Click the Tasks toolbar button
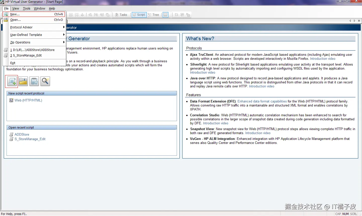The height and width of the screenshot is (216, 362). tap(121, 15)
